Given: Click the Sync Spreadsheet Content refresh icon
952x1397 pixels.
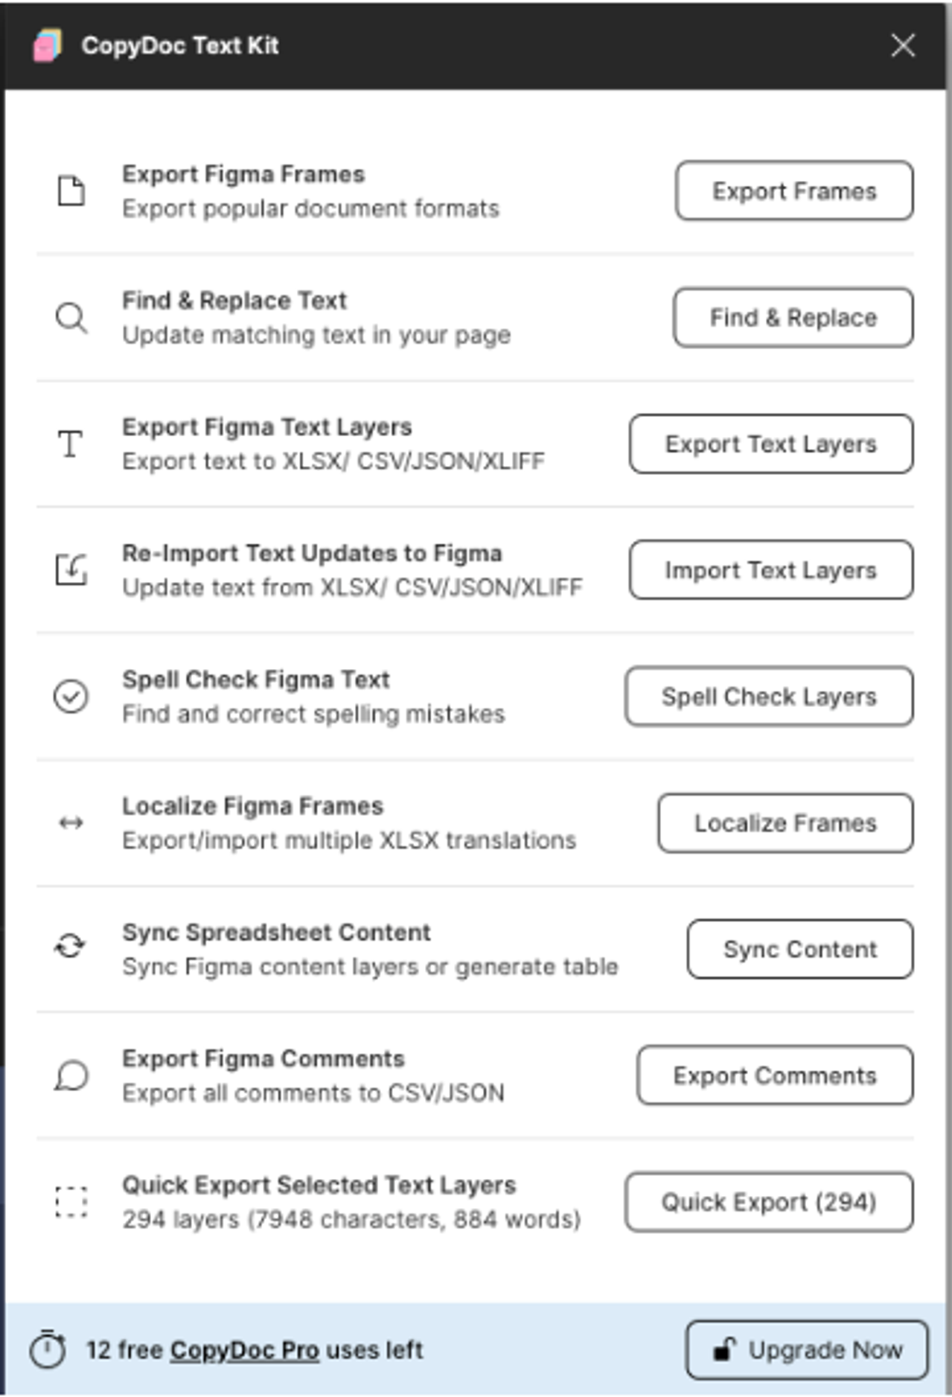Looking at the screenshot, I should coord(70,949).
